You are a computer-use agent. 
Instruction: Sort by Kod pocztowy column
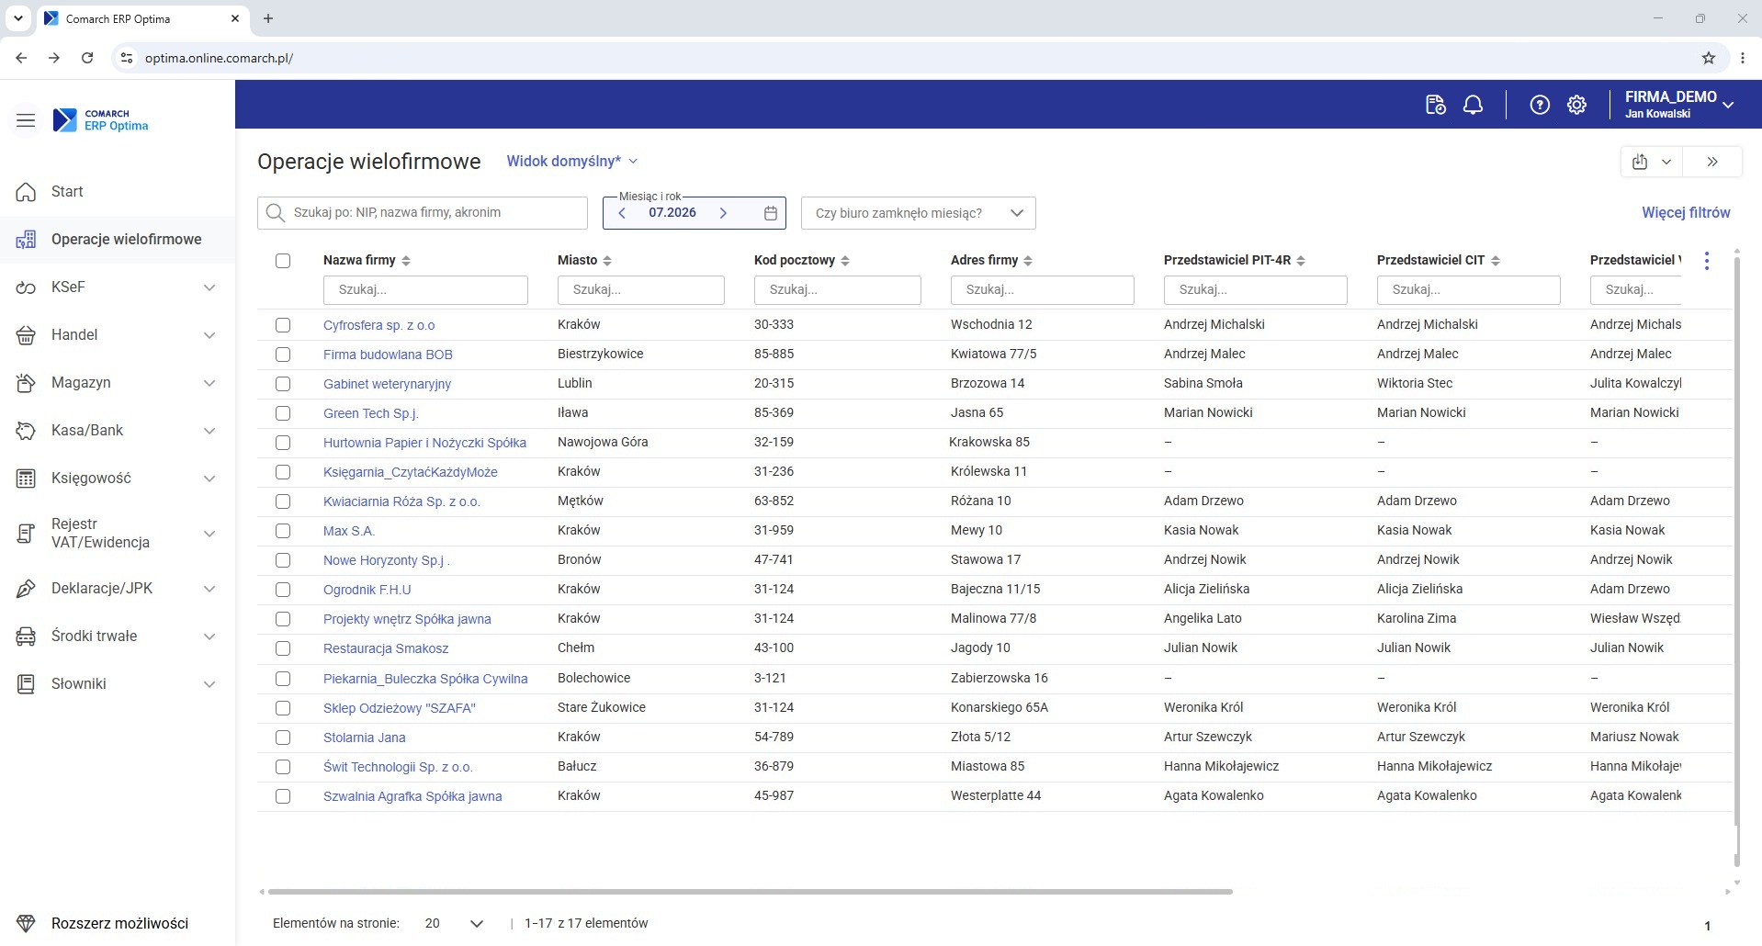[x=845, y=261]
